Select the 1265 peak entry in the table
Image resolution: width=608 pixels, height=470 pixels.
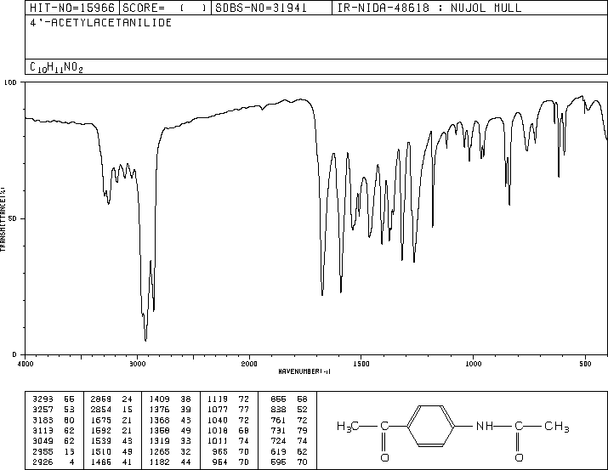170,452
